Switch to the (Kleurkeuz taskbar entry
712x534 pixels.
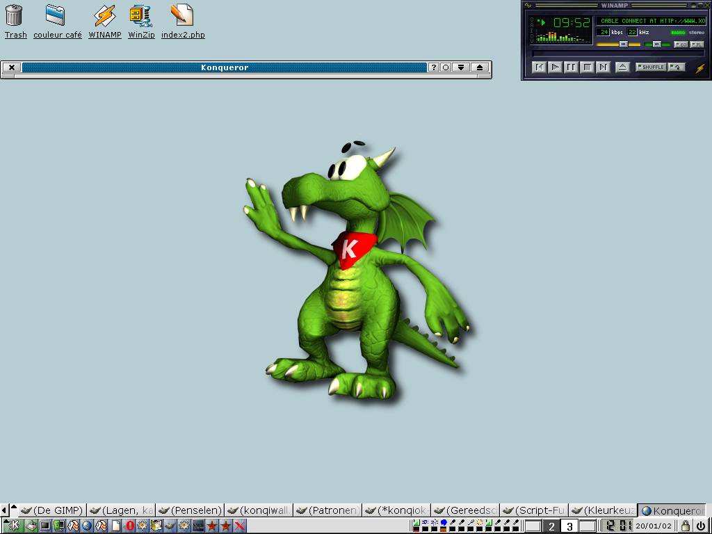604,510
